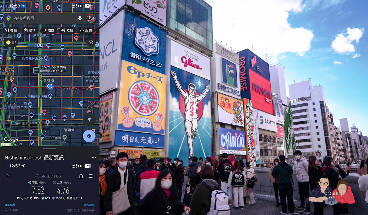The image size is (368, 215).
Task: Open the profile avatar in Maps search bar
Action: point(91,18)
